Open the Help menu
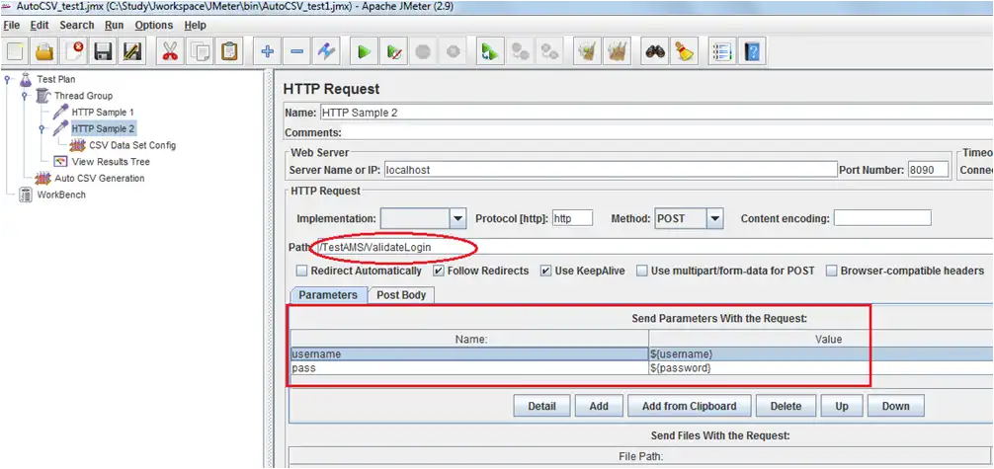The height and width of the screenshot is (469, 994). (196, 26)
